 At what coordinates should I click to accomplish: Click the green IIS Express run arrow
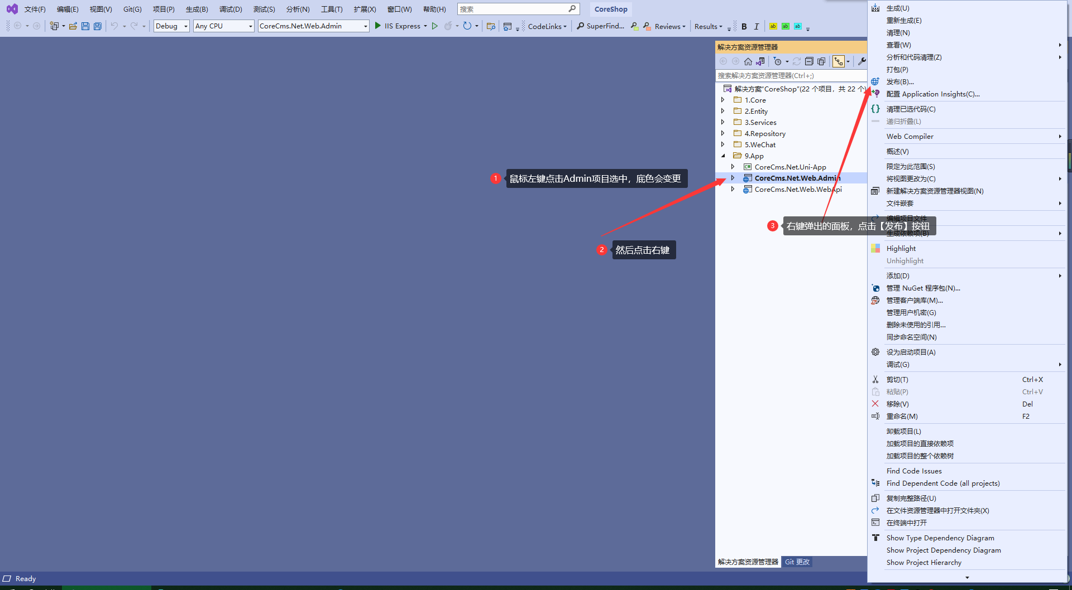(378, 26)
